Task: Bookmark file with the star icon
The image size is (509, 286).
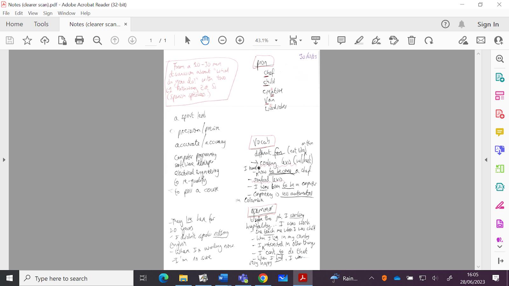Action: coord(27,40)
